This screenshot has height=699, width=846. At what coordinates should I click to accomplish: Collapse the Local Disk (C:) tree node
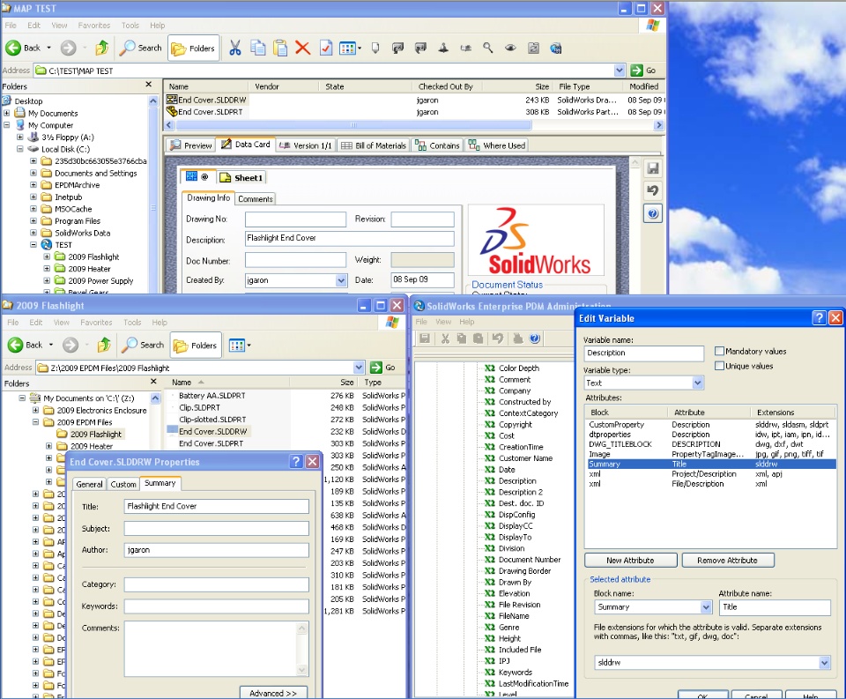(20, 149)
